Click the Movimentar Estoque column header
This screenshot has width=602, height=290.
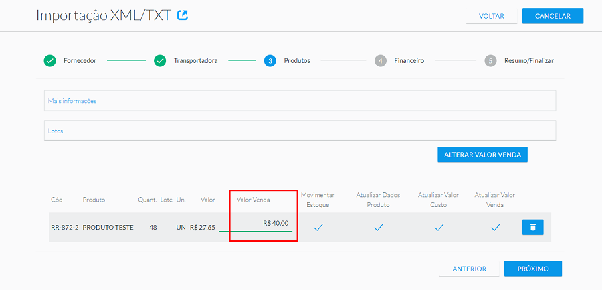318,200
